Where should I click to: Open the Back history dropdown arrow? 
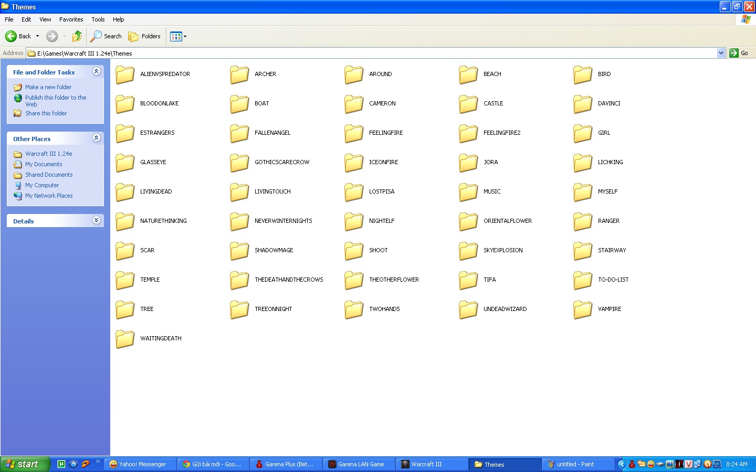click(x=37, y=36)
